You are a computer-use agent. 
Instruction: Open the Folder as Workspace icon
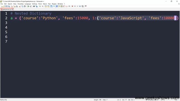(x=67, y=6)
